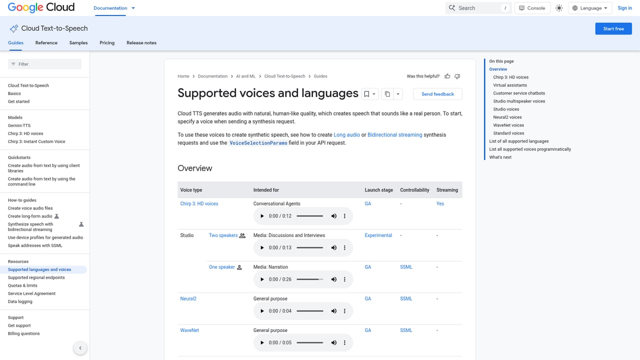Toggle the light/dark theme icon
This screenshot has width=640, height=360.
pos(559,8)
